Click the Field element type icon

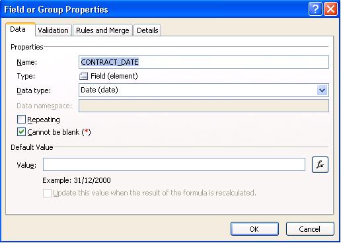point(83,76)
